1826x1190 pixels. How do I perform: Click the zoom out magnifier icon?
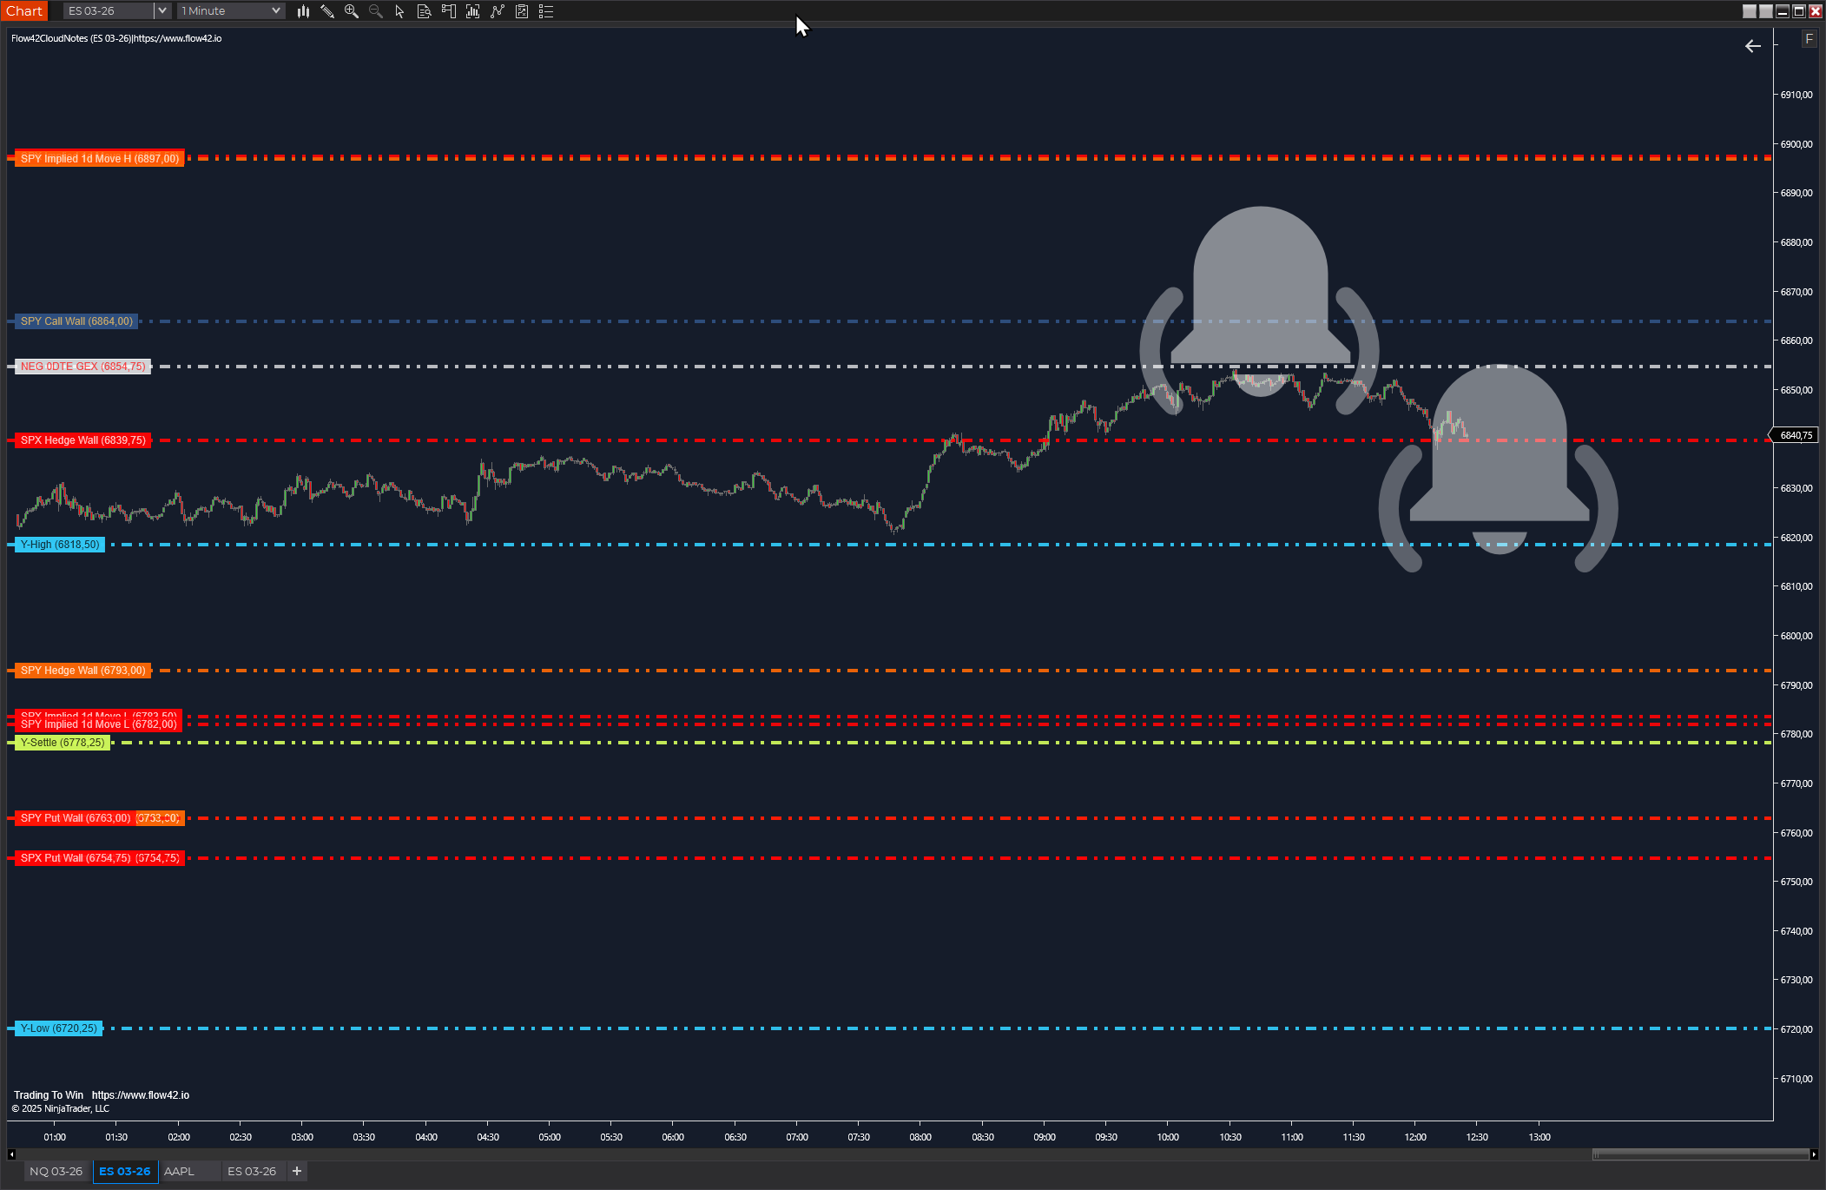click(x=376, y=11)
